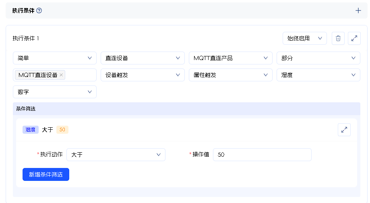This screenshot has width=370, height=203.
Task: Click the 操作值 input field
Action: click(262, 155)
